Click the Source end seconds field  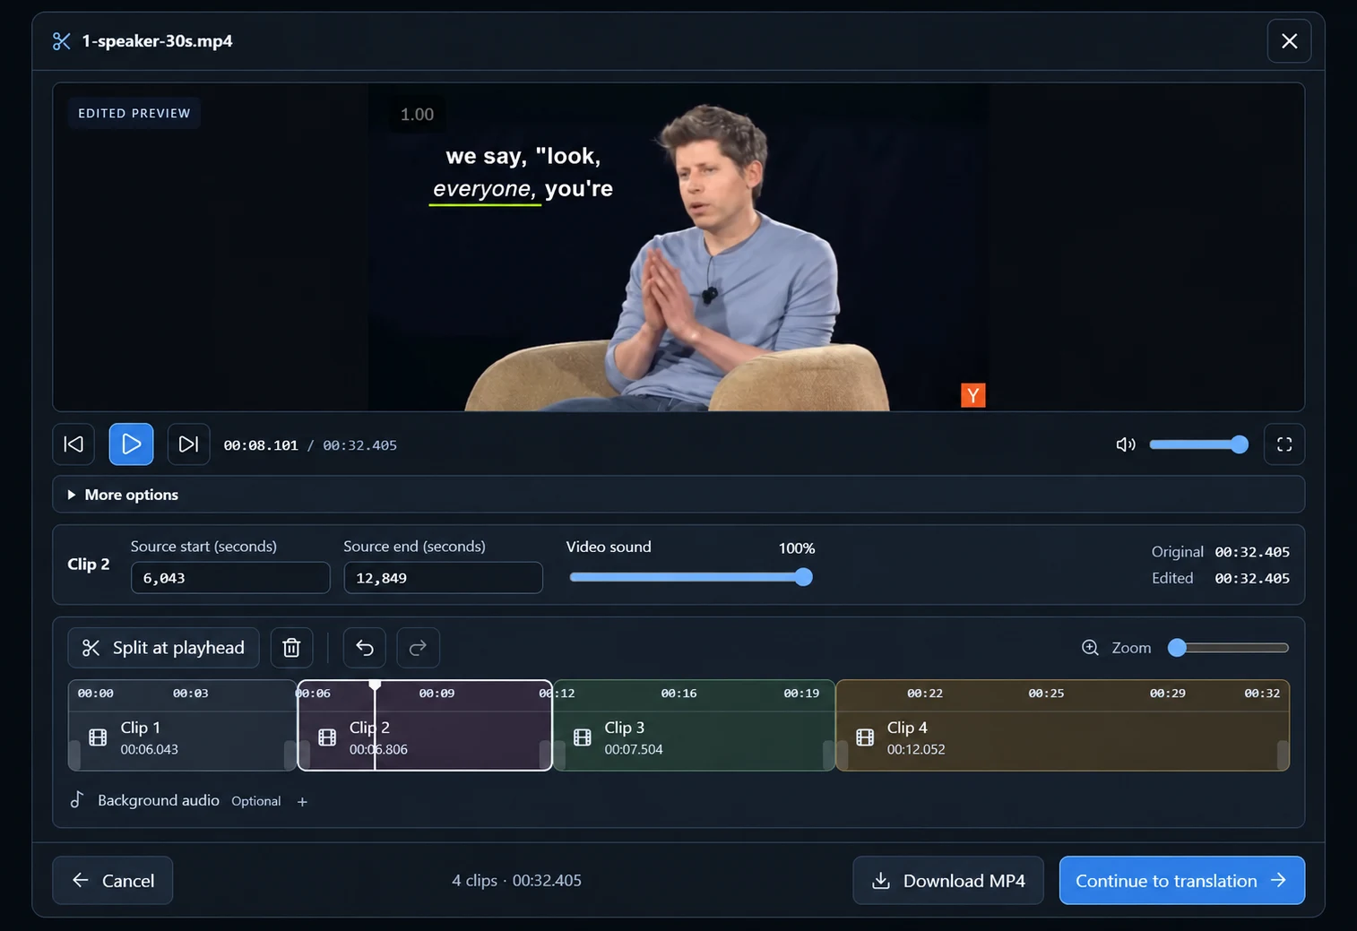pos(443,578)
